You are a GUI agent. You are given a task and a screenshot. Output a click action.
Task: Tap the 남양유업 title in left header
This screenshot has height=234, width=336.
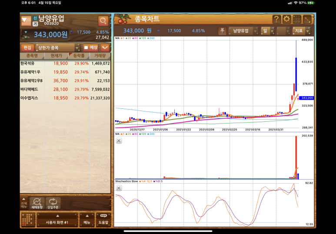[x=51, y=18]
